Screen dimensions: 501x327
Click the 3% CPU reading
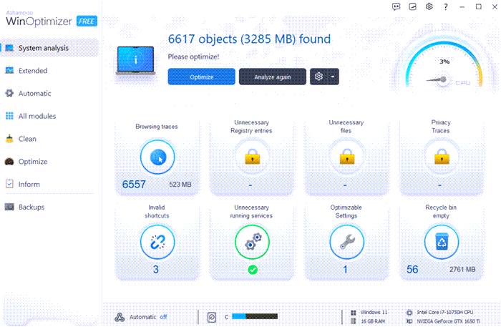coord(444,62)
